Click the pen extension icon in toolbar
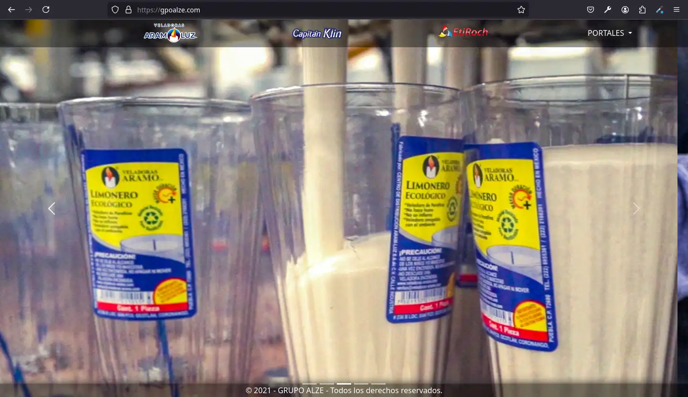 (659, 10)
